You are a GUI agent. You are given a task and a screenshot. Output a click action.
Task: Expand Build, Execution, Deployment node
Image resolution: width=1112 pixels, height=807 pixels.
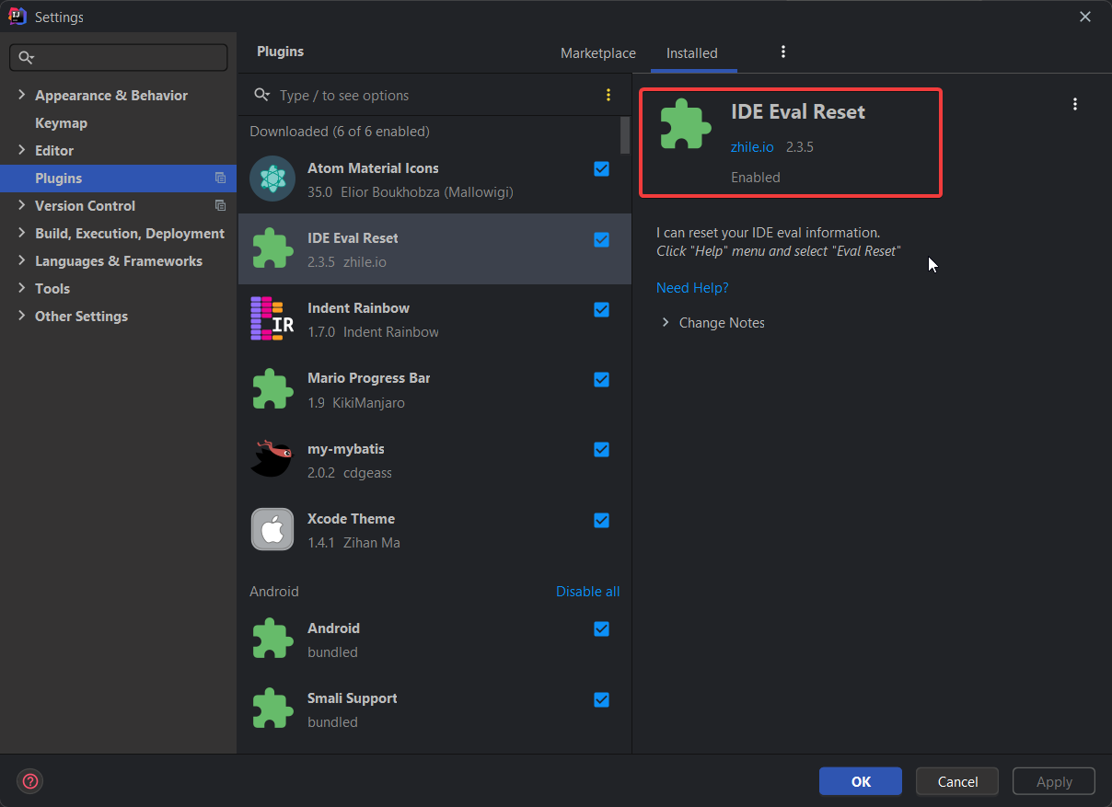22,233
